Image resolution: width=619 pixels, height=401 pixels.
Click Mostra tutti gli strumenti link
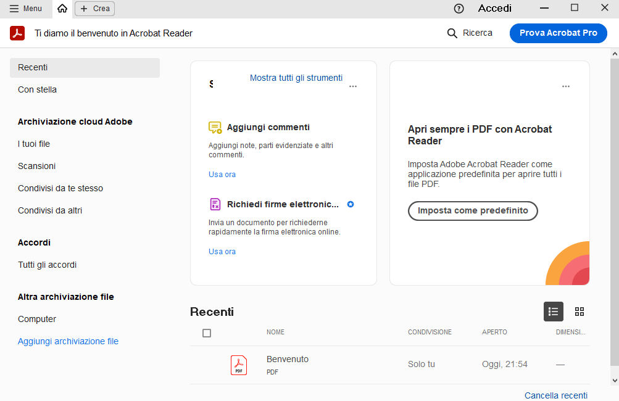(x=296, y=78)
